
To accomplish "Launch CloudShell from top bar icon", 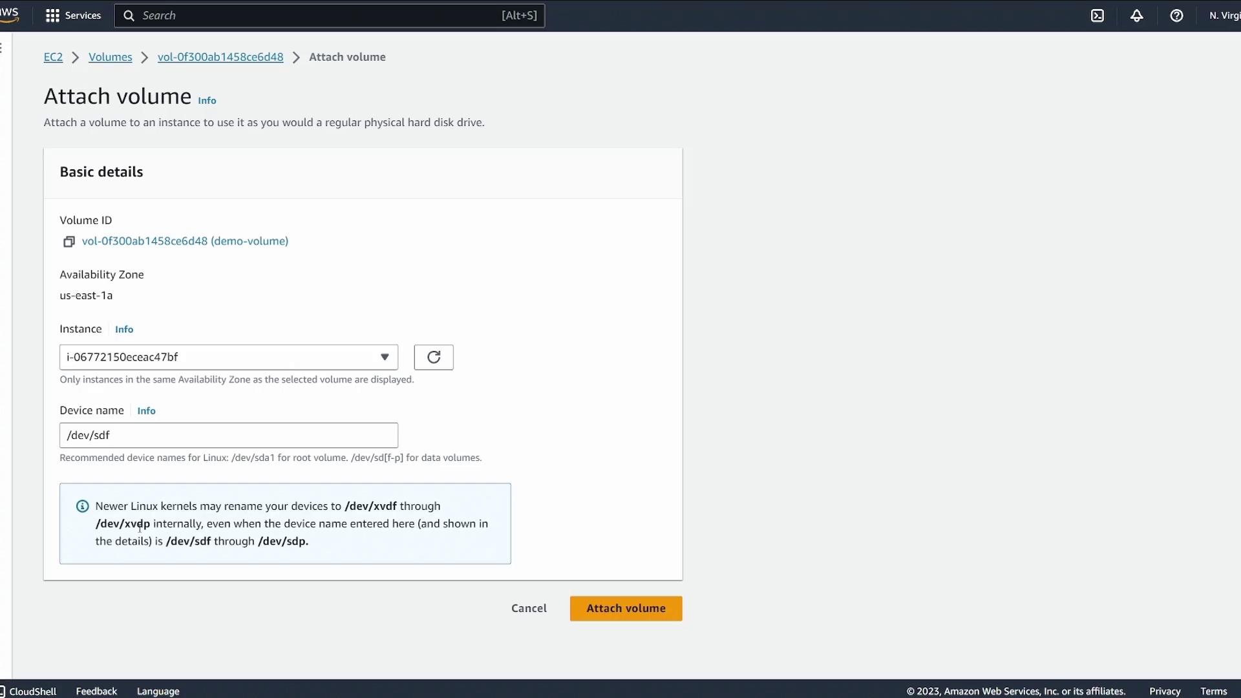I will 1098,16.
